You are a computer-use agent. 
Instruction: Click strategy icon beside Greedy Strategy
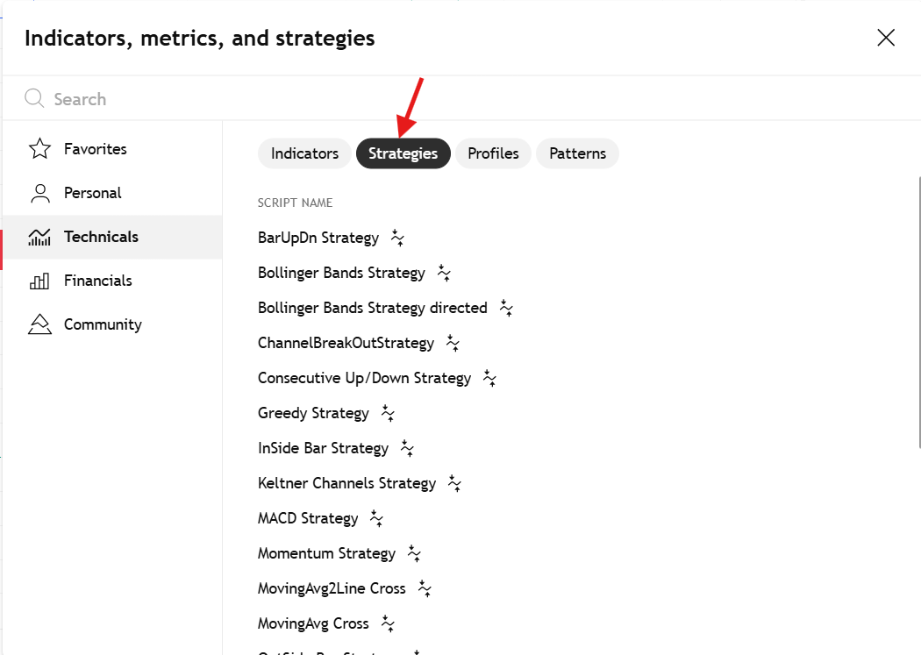coord(388,413)
